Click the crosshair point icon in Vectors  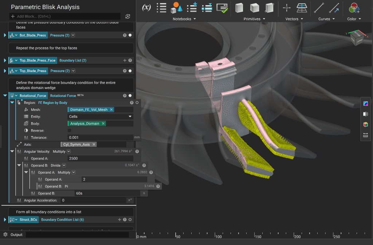287,8
